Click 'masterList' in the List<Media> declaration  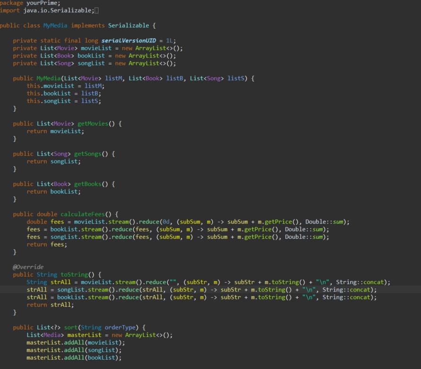[84, 335]
